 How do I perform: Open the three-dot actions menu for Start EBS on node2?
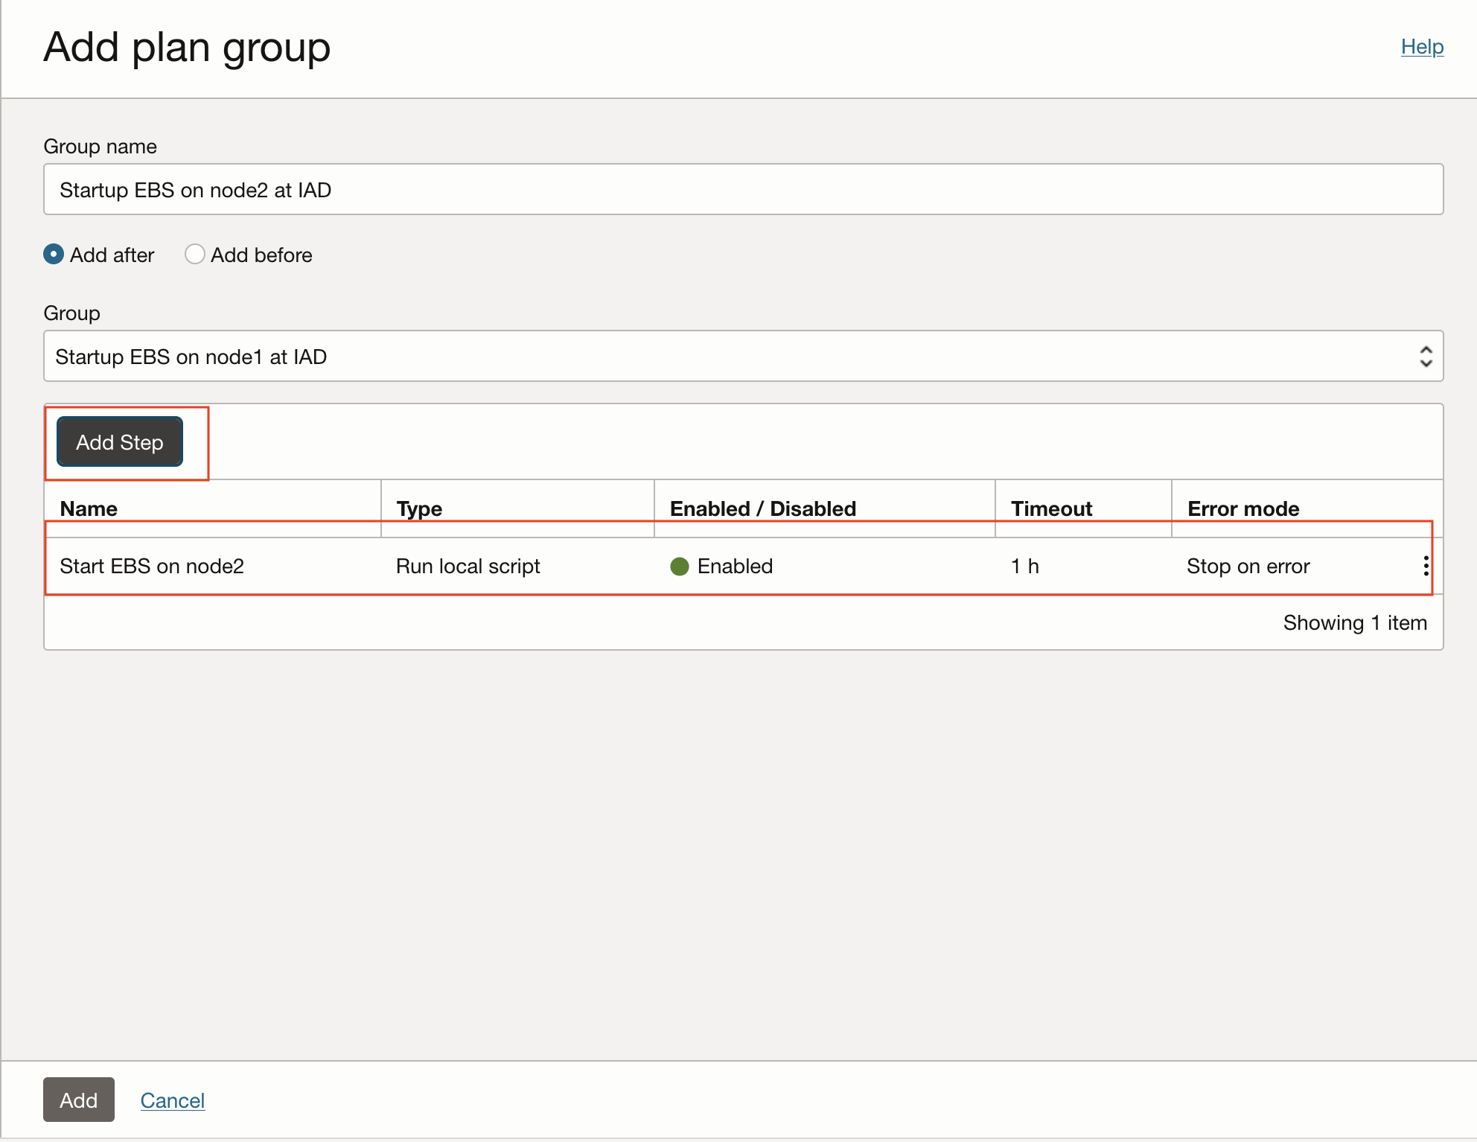tap(1425, 566)
